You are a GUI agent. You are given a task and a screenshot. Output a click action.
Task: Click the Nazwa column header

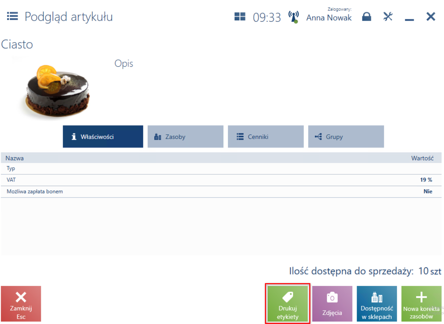coord(15,158)
